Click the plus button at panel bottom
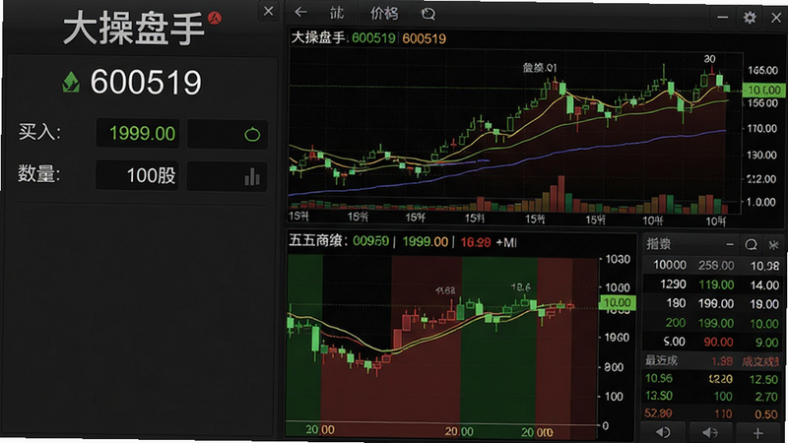 tap(757, 432)
